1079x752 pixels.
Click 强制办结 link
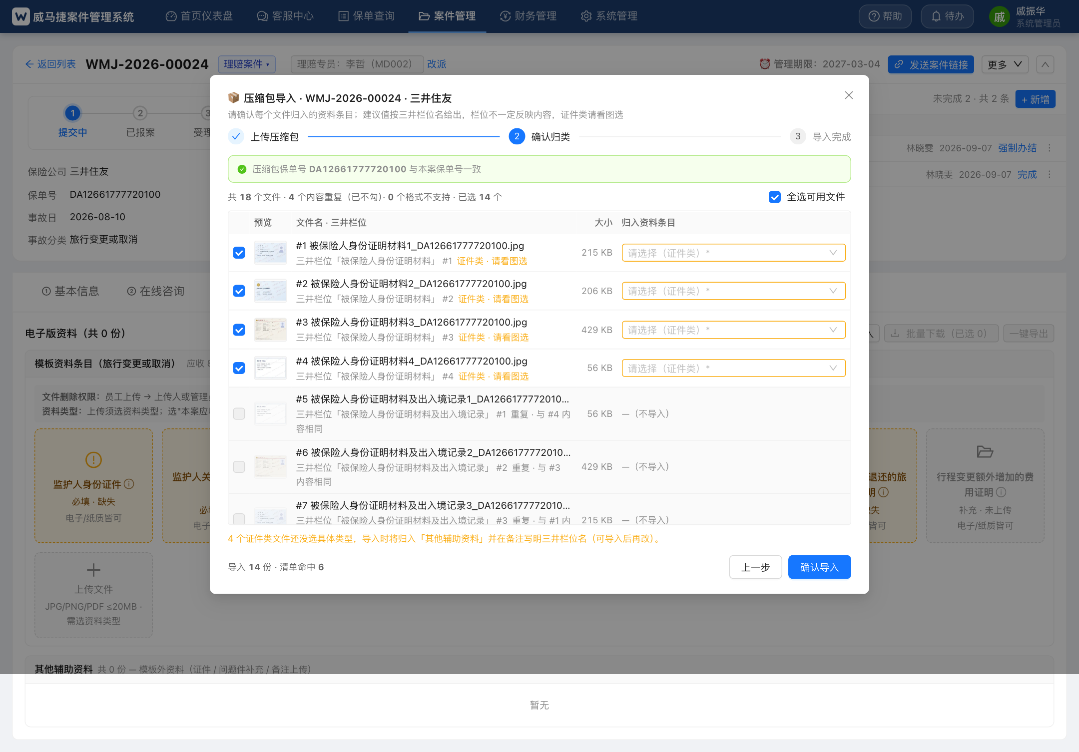1017,148
